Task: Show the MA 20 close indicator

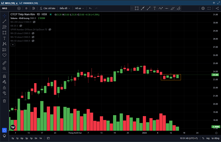Action: (33, 33)
